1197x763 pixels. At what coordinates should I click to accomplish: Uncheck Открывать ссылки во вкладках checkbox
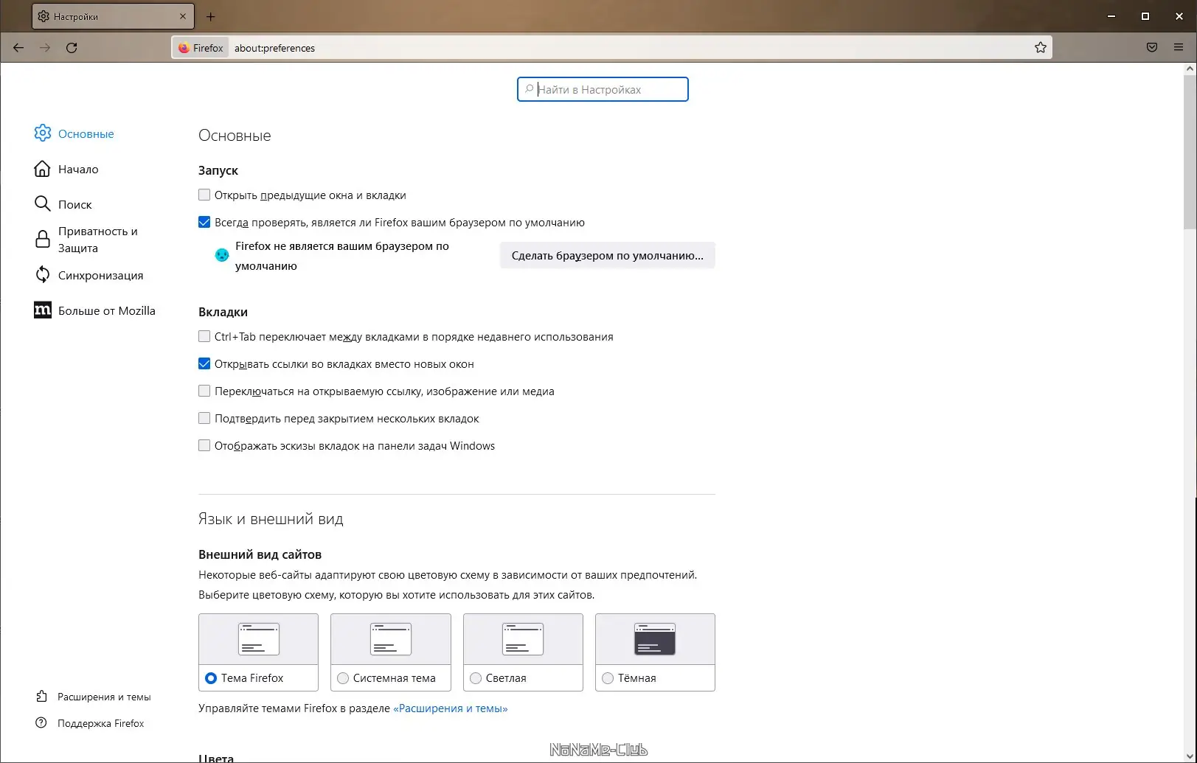[x=204, y=363]
